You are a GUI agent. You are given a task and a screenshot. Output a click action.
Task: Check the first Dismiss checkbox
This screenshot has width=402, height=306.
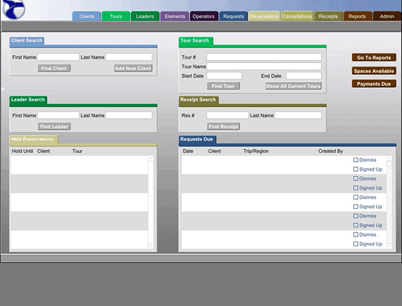point(356,160)
